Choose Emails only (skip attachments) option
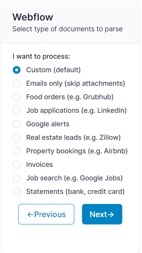The image size is (142, 253). (17, 83)
